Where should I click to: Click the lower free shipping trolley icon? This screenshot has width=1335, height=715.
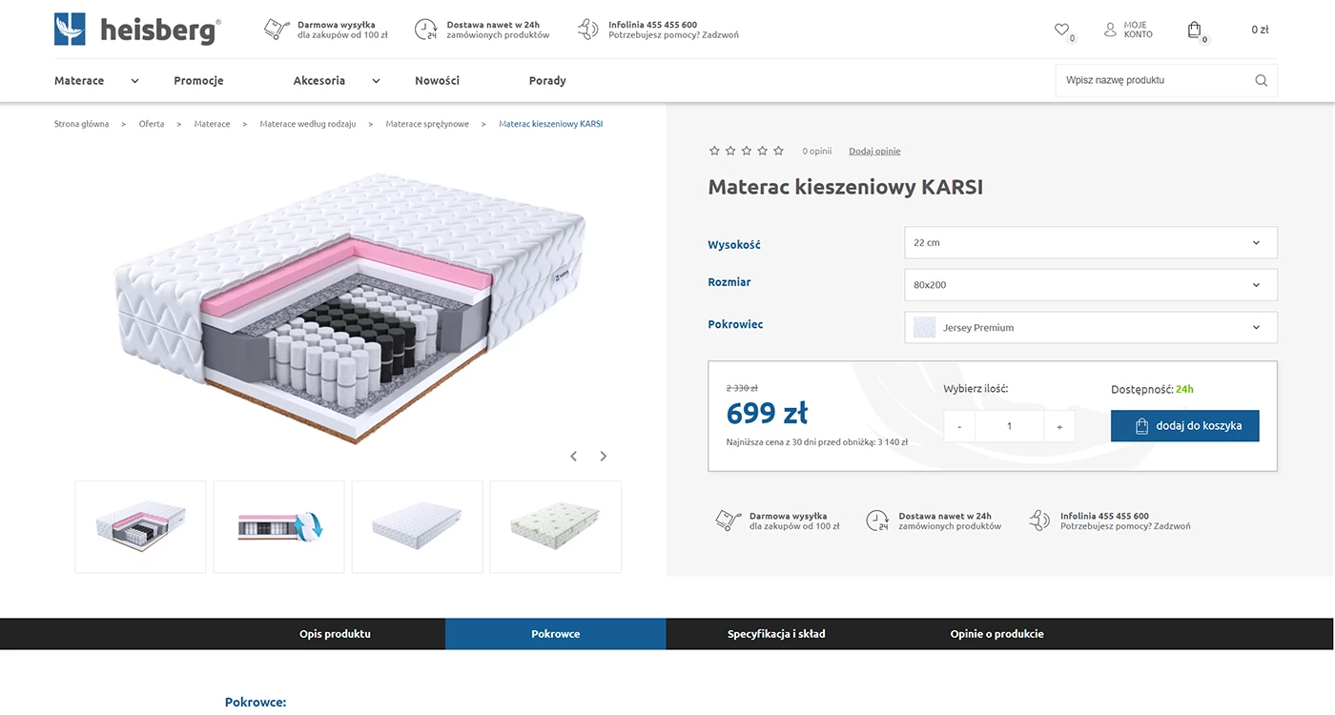729,521
